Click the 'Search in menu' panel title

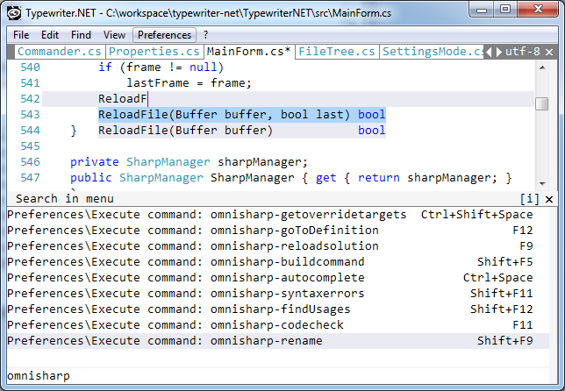point(65,199)
